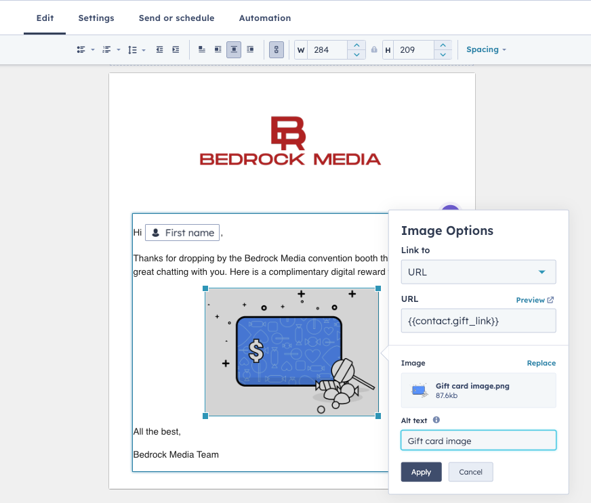Decrease indent with the outdent icon
Screen dimensions: 591x503
pos(160,49)
